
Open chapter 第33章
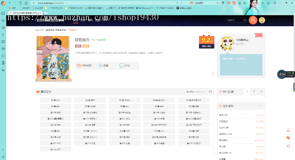click(x=125, y=137)
